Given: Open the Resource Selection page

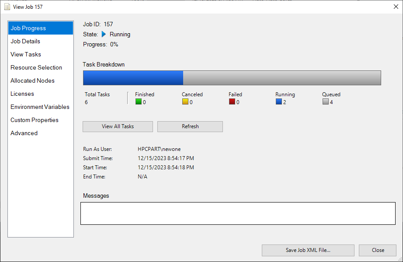Looking at the screenshot, I should (36, 67).
